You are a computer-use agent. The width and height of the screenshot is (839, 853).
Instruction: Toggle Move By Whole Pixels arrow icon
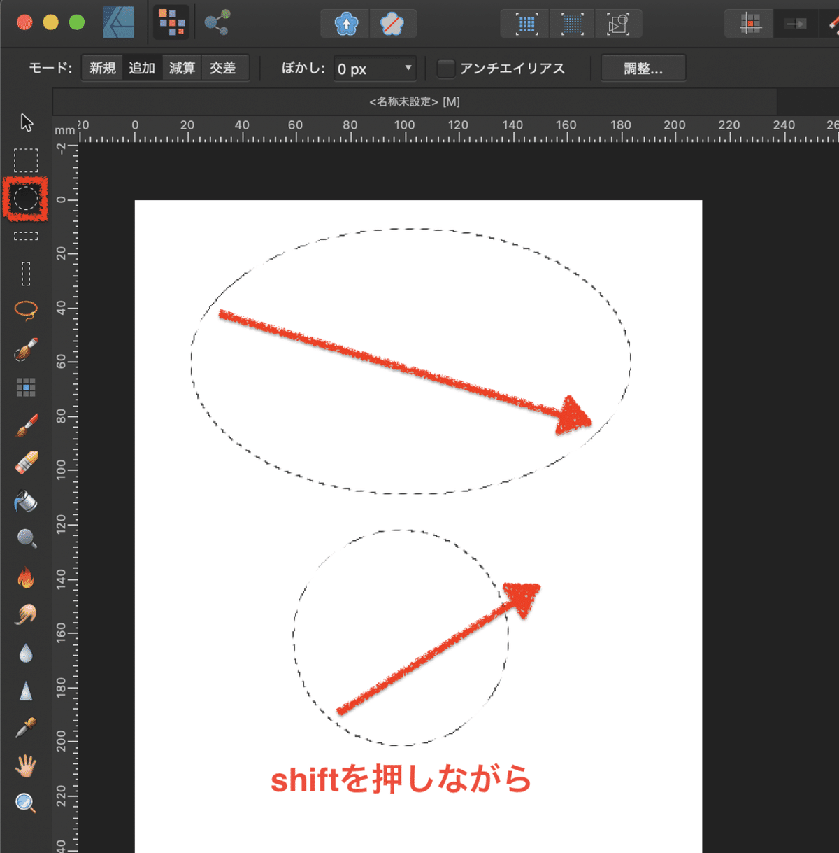tap(796, 24)
